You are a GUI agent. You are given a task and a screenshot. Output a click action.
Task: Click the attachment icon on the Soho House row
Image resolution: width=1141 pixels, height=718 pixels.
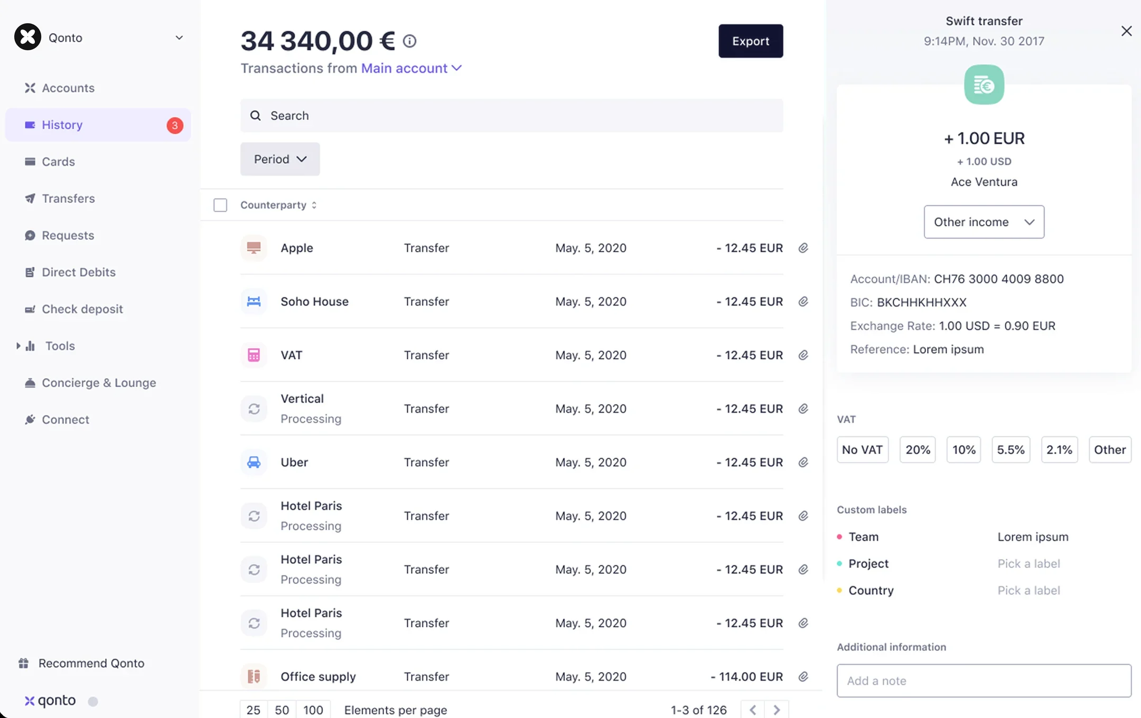tap(803, 301)
